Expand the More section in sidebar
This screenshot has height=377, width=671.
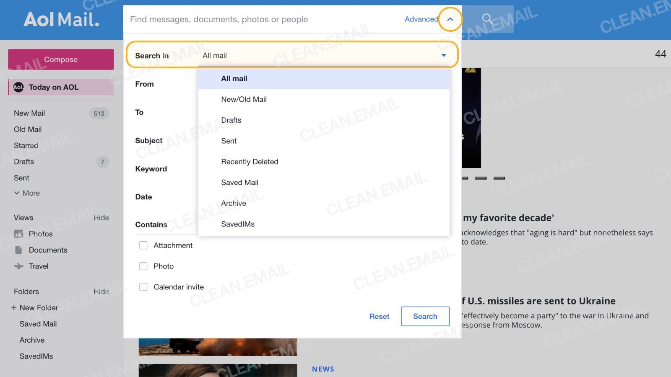pos(17,193)
